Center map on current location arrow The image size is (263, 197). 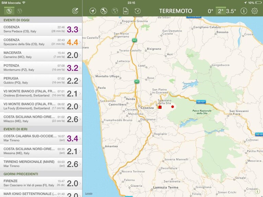[x=93, y=11]
